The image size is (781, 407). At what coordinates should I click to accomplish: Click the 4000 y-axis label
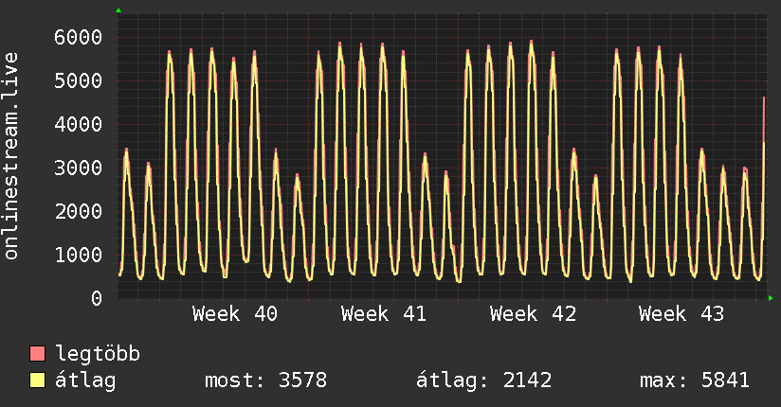point(79,124)
